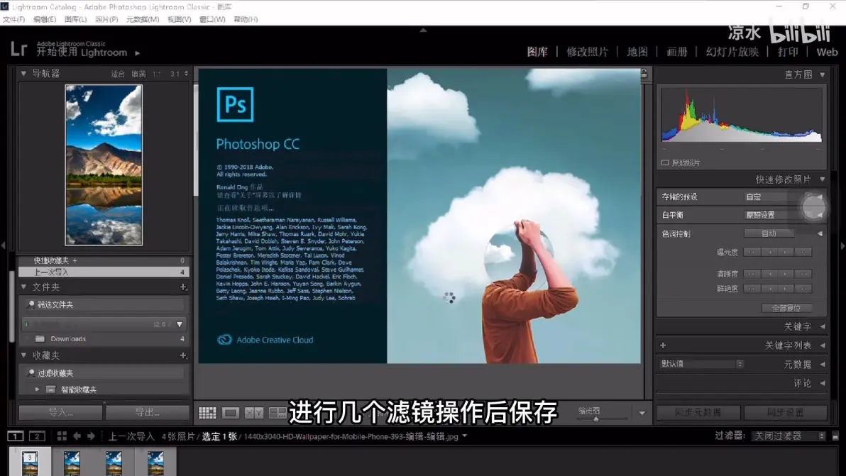Click the Downloads folder icon
This screenshot has width=846, height=476.
(x=40, y=339)
